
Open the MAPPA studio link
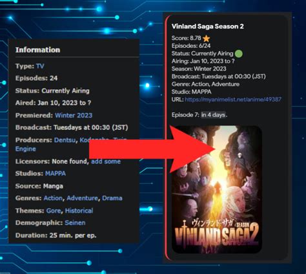tap(56, 173)
